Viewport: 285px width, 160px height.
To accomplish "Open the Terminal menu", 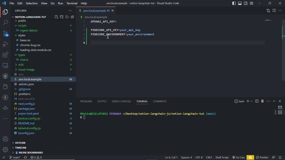I will point(72,3).
